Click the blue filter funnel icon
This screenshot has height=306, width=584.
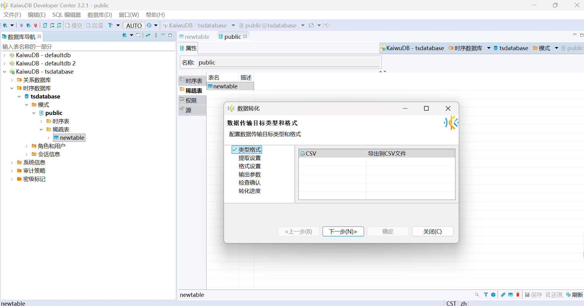tap(486, 295)
